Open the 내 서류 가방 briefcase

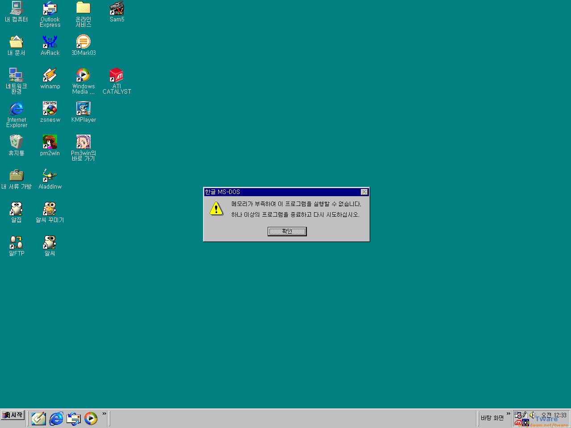(17, 179)
